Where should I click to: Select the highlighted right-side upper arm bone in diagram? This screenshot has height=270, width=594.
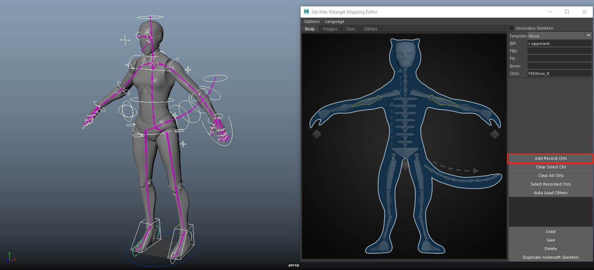[x=443, y=101]
